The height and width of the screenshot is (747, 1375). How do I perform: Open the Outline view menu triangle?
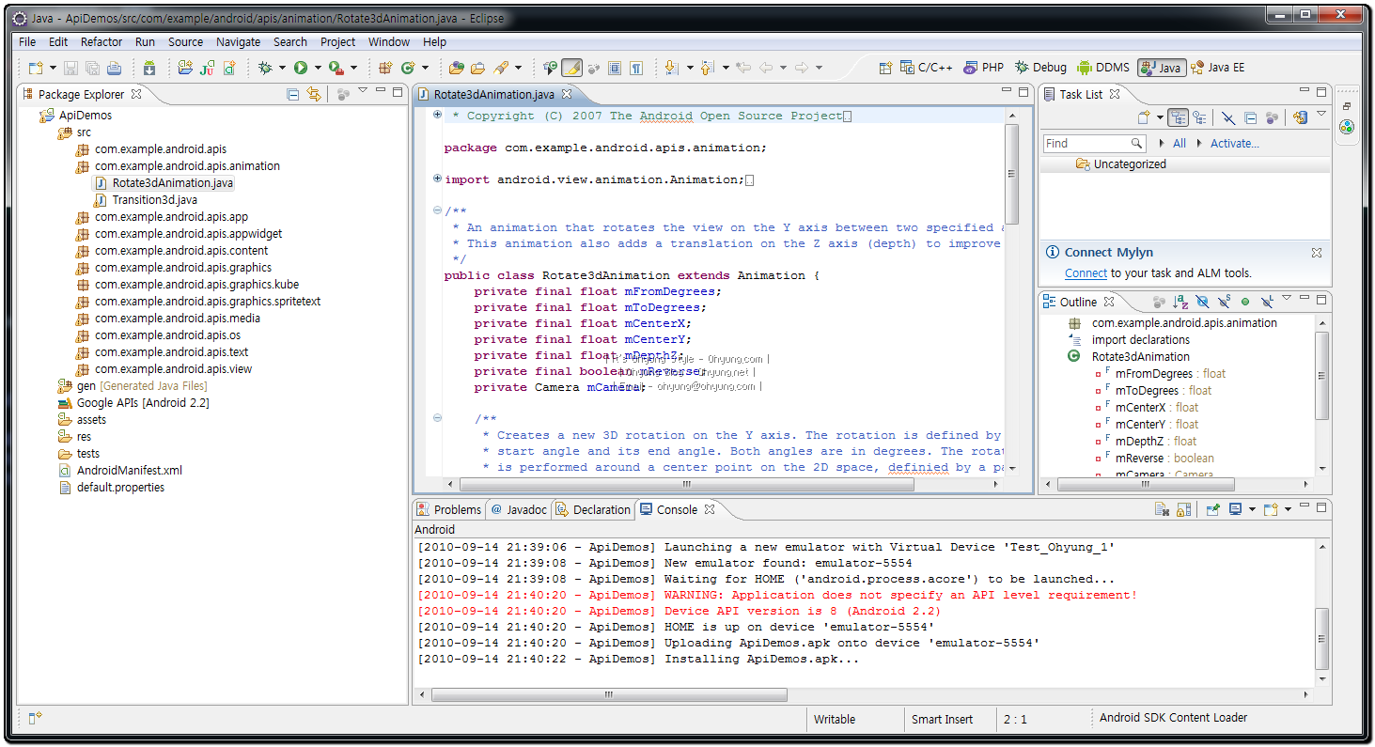pos(1287,298)
